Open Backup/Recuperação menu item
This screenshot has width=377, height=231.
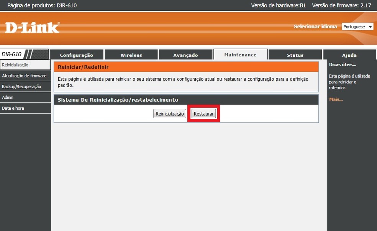[26, 86]
